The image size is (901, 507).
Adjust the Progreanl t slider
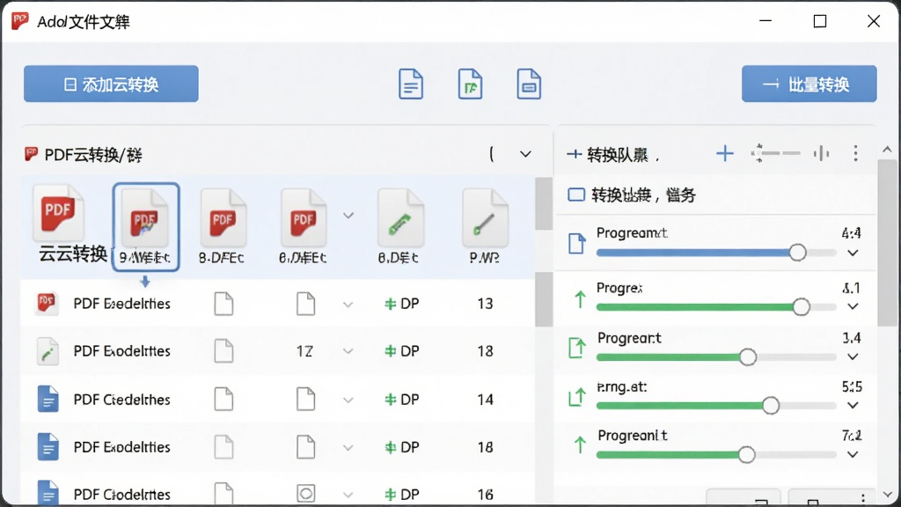tap(716, 455)
